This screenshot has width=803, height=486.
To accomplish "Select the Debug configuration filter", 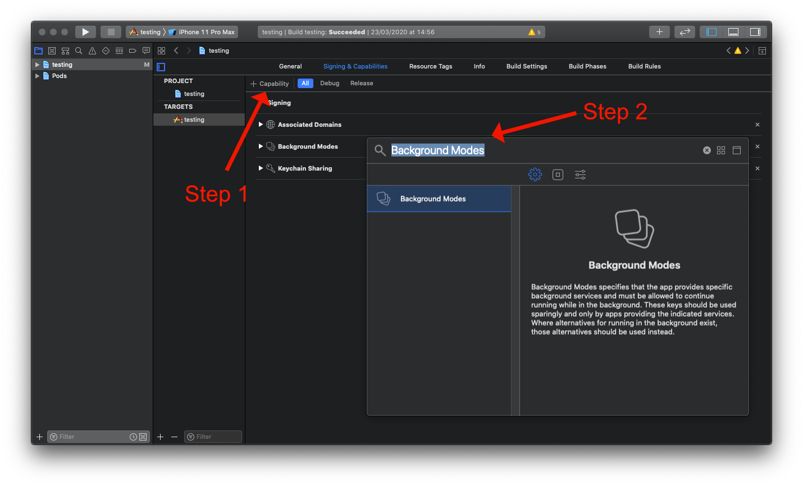I will 330,83.
